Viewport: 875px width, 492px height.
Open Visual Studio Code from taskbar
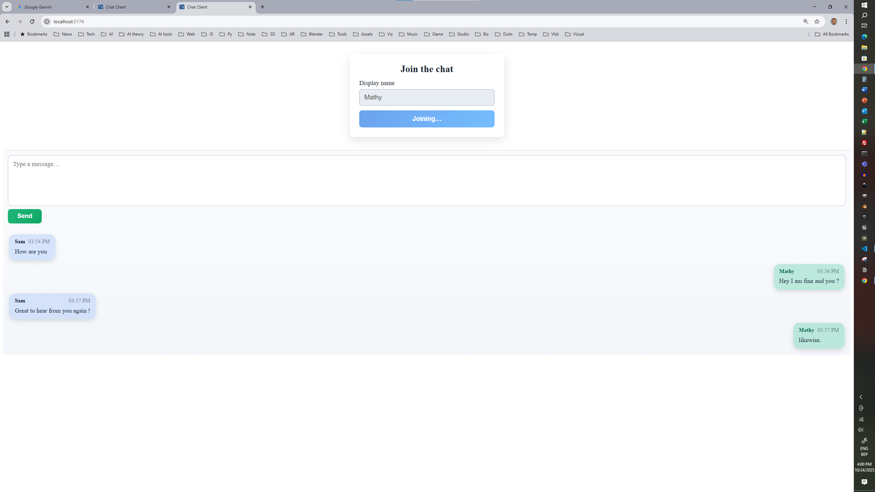[864, 249]
